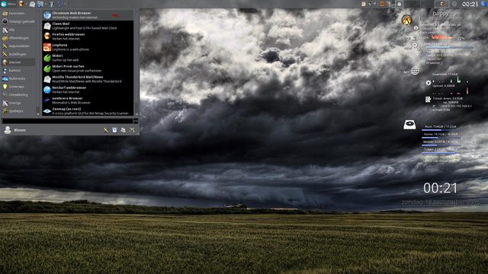Launch Linphone web-phone

click(88, 47)
